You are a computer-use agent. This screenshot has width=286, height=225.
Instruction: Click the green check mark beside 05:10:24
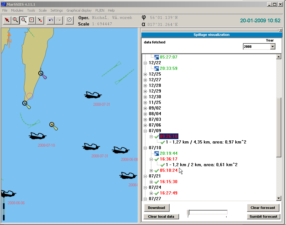(x=156, y=171)
